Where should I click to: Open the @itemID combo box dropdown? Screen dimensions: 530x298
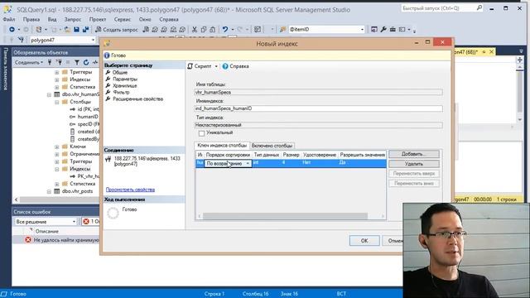click(x=362, y=30)
